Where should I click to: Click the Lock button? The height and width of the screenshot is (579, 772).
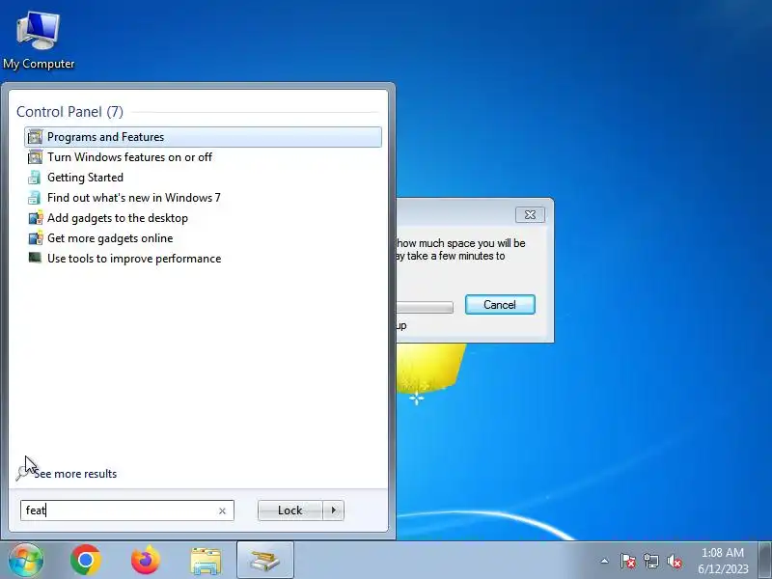[290, 510]
